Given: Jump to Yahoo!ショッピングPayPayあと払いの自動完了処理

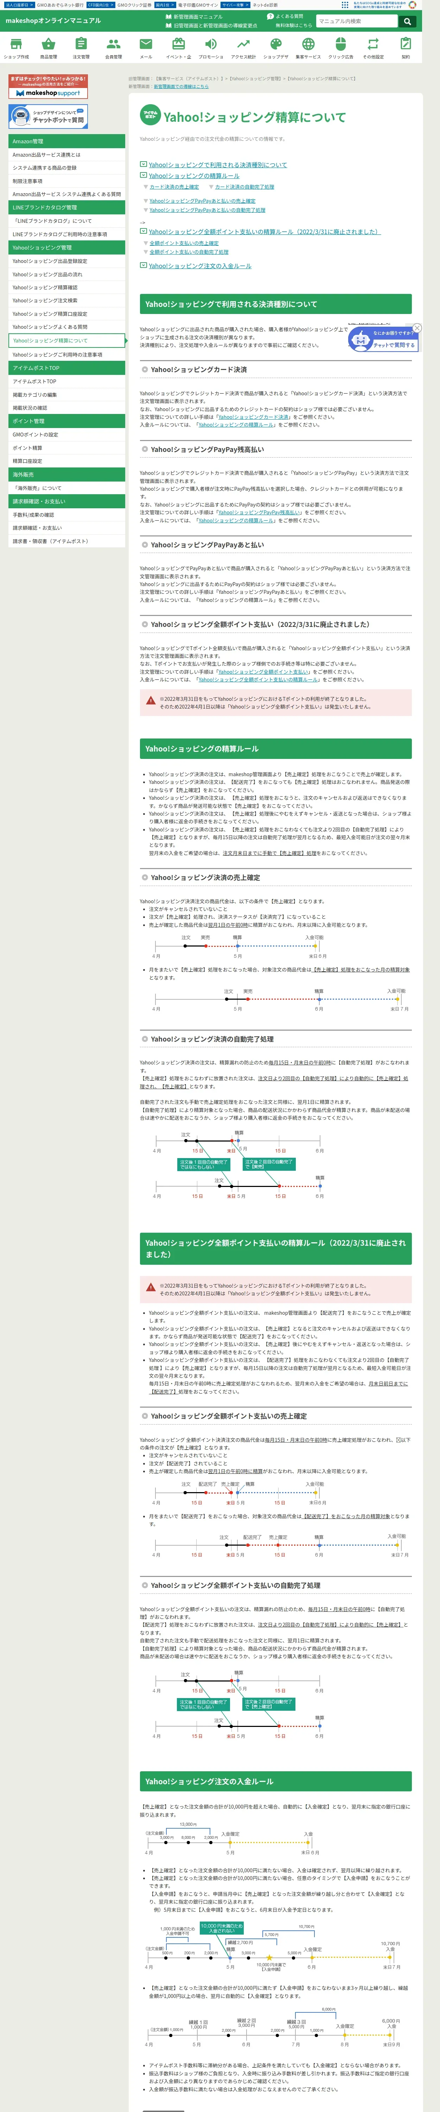Looking at the screenshot, I should tap(207, 210).
